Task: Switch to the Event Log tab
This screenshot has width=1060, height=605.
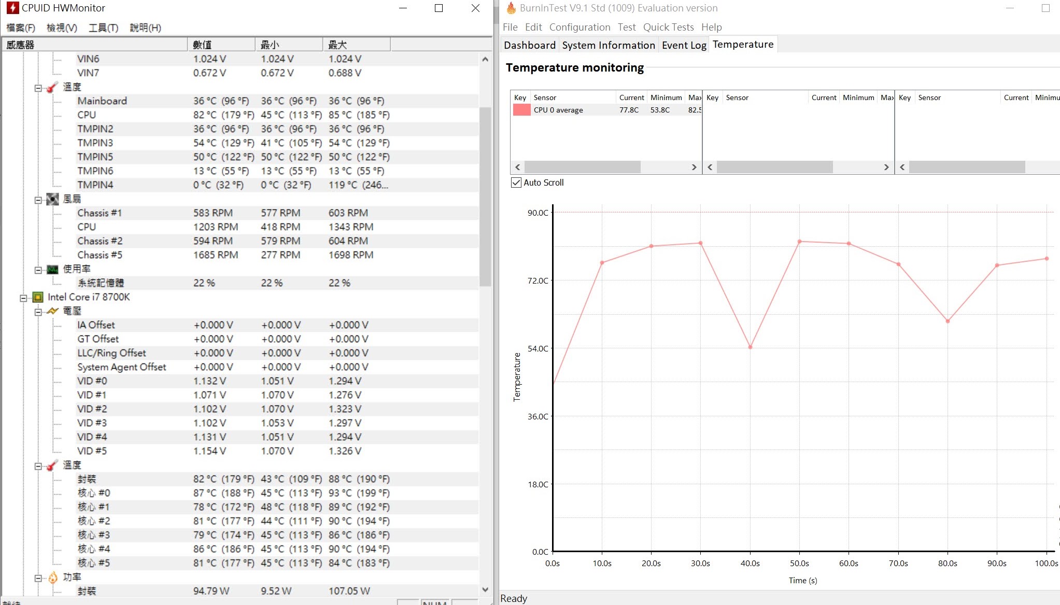Action: pyautogui.click(x=684, y=45)
